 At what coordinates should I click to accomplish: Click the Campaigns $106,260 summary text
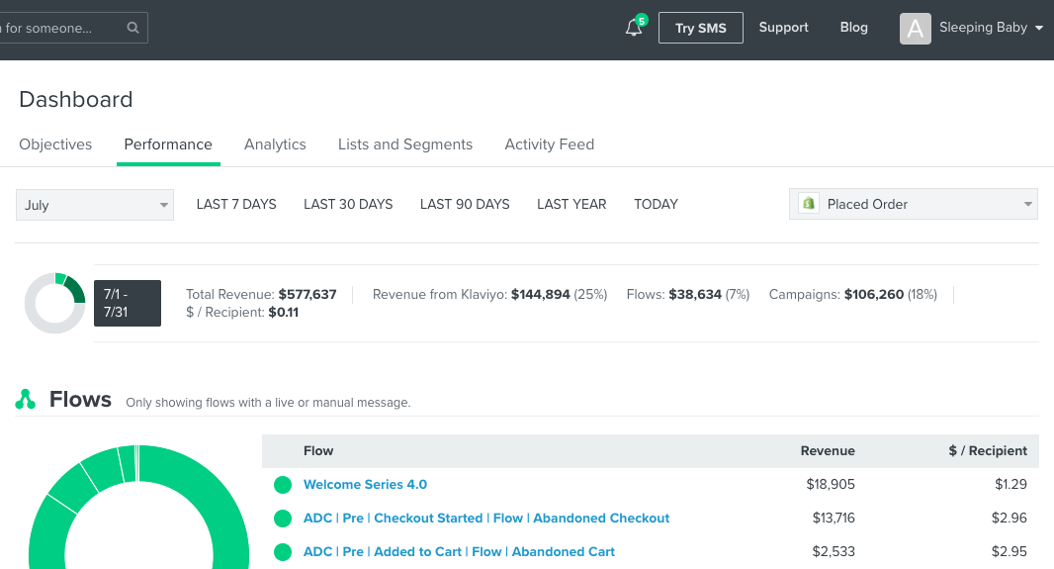(853, 294)
